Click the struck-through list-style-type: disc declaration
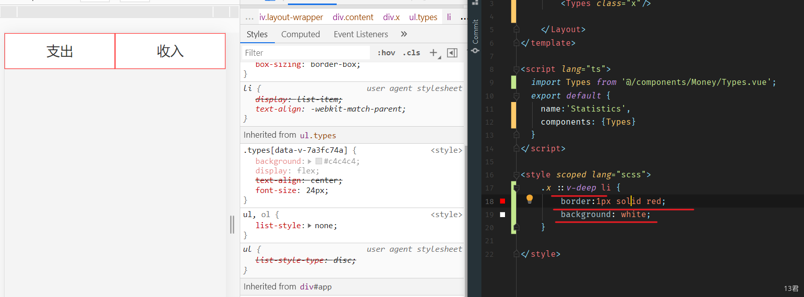Screen dimensions: 804x297 tap(305, 260)
